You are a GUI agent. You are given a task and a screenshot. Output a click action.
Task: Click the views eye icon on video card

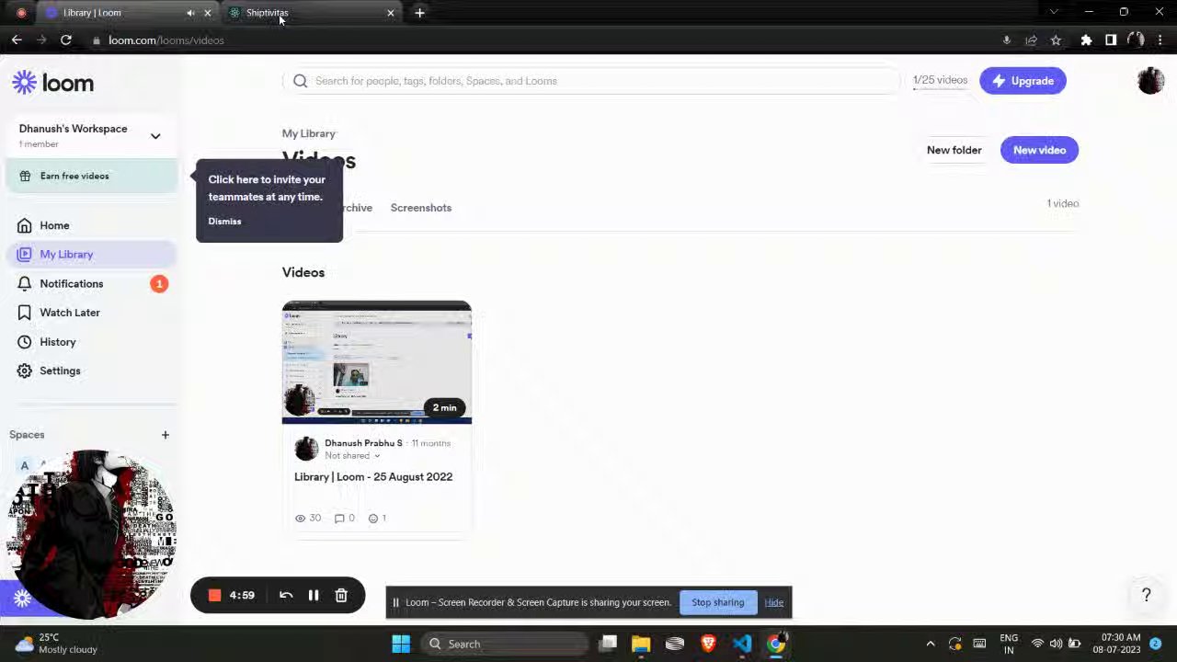[300, 519]
